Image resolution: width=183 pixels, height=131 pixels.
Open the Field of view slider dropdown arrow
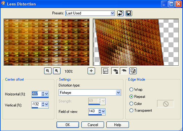[x=103, y=111]
